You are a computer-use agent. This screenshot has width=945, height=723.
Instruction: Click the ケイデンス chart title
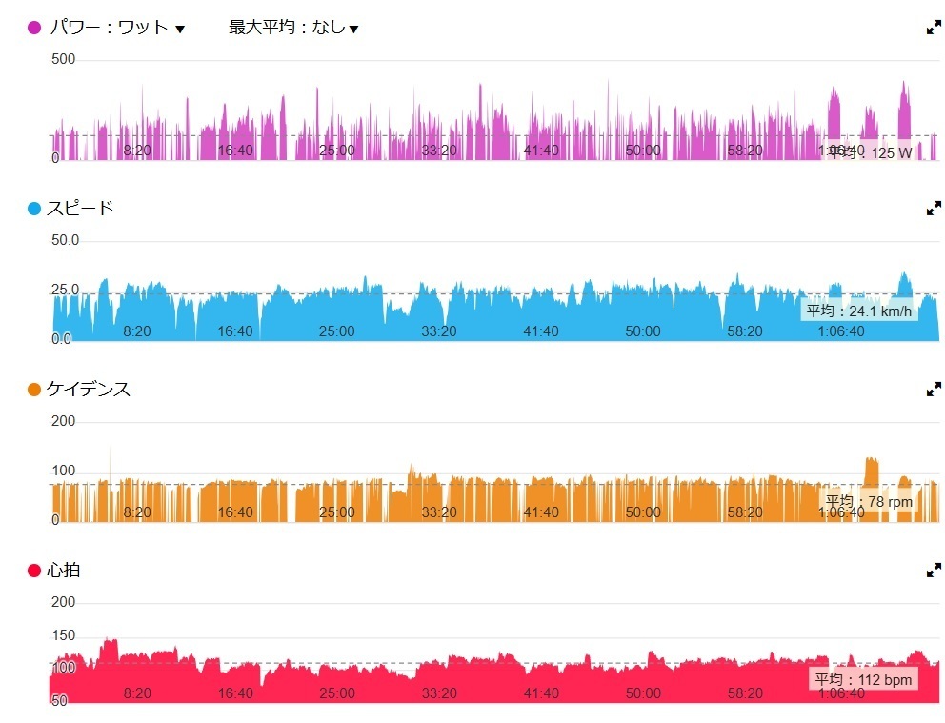coord(89,389)
